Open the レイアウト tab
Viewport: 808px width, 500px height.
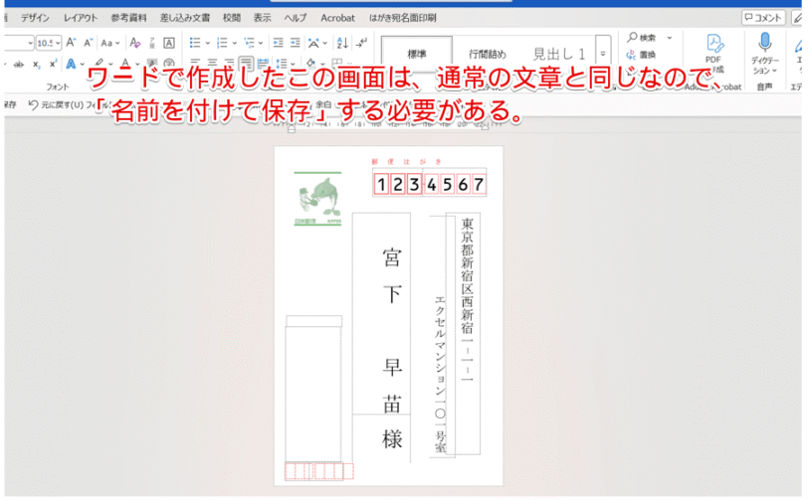[x=81, y=18]
